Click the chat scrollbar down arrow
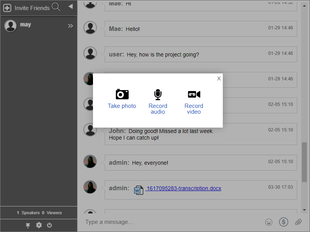Image resolution: width=310 pixels, height=232 pixels. point(305,210)
